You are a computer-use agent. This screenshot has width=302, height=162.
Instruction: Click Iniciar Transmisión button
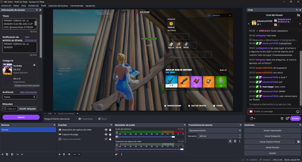coord(273,131)
